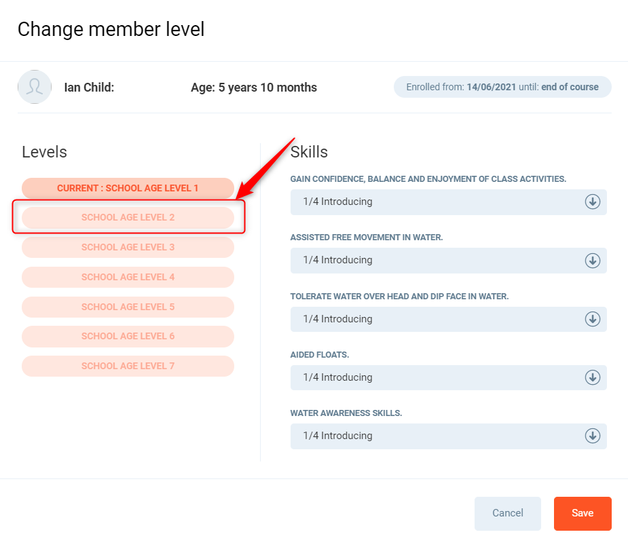The image size is (628, 547).
Task: Select School Age Level 3
Action: pos(128,247)
